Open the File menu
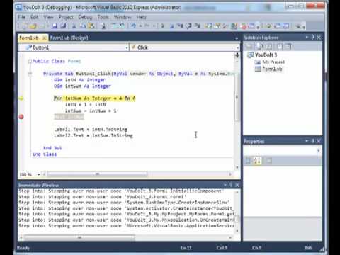 pyautogui.click(x=22, y=17)
